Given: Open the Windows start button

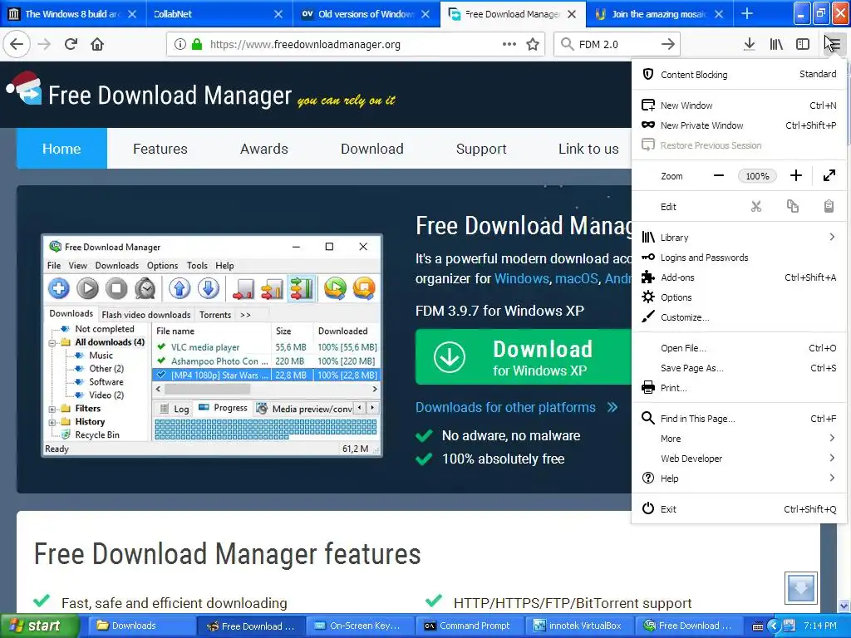Looking at the screenshot, I should tap(40, 626).
